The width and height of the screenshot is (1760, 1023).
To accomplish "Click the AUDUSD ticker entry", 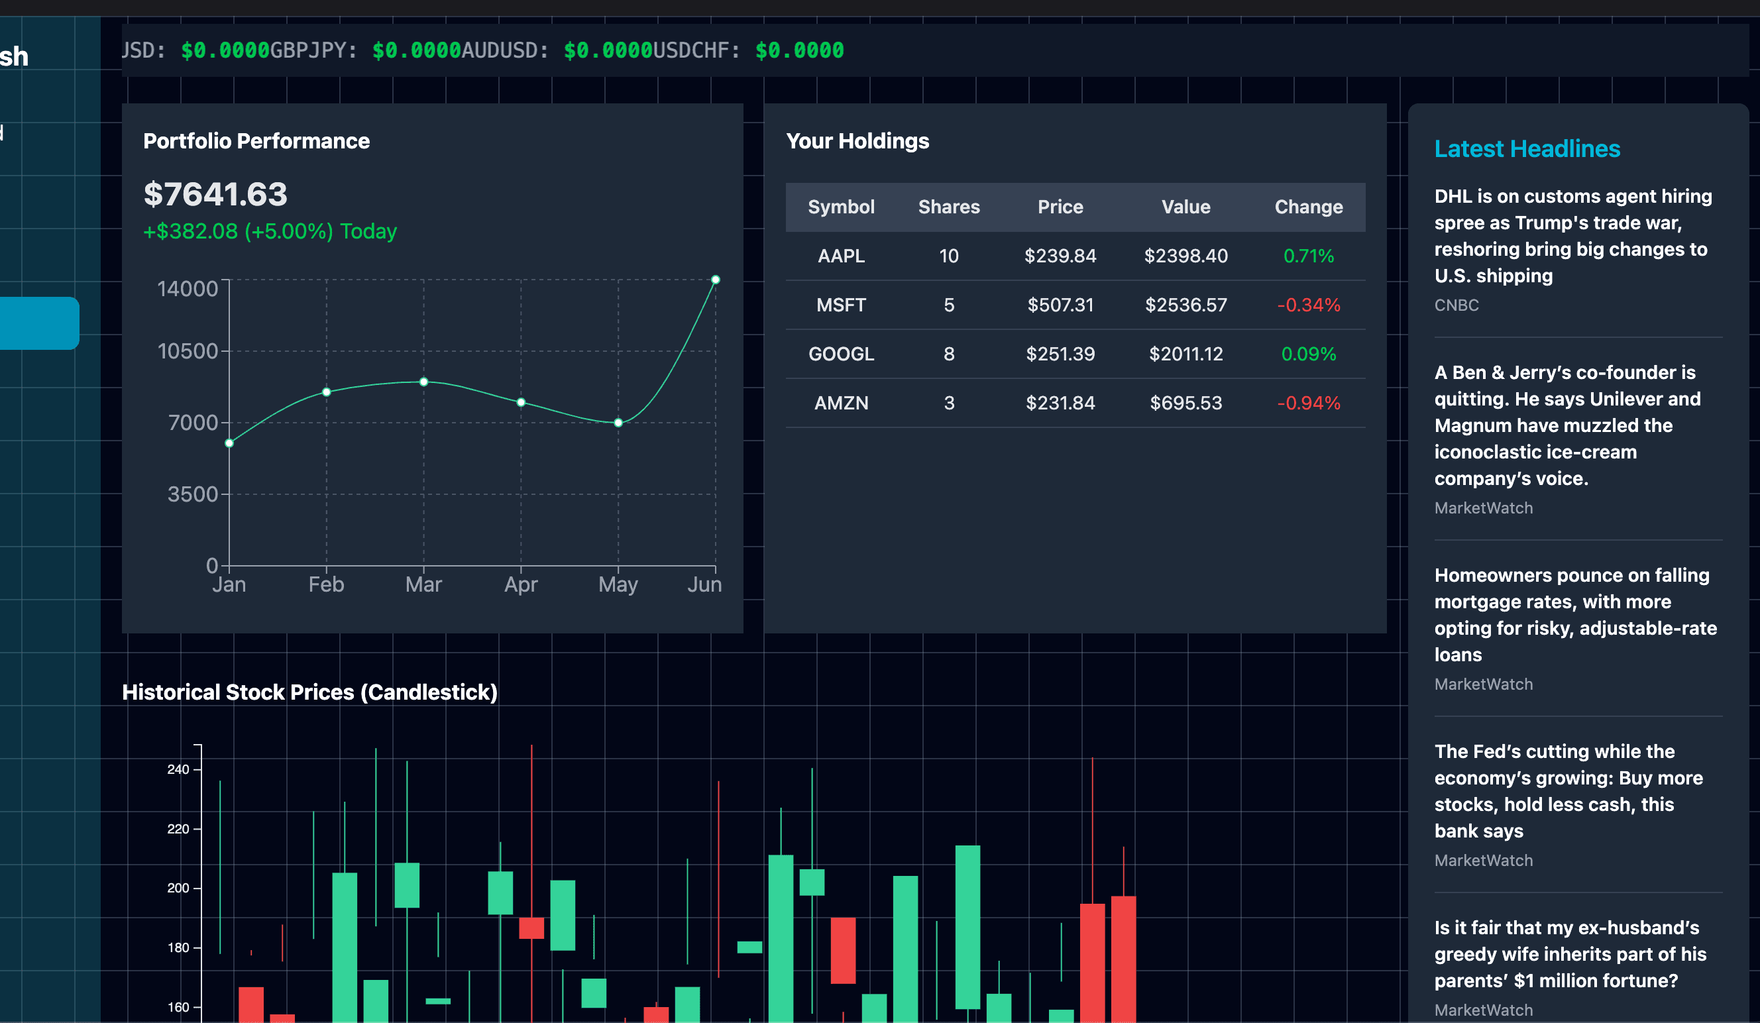I will pos(557,50).
